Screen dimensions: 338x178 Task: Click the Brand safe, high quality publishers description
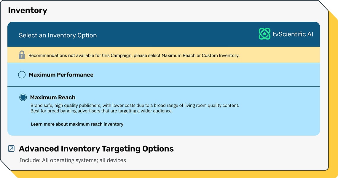[135, 106]
